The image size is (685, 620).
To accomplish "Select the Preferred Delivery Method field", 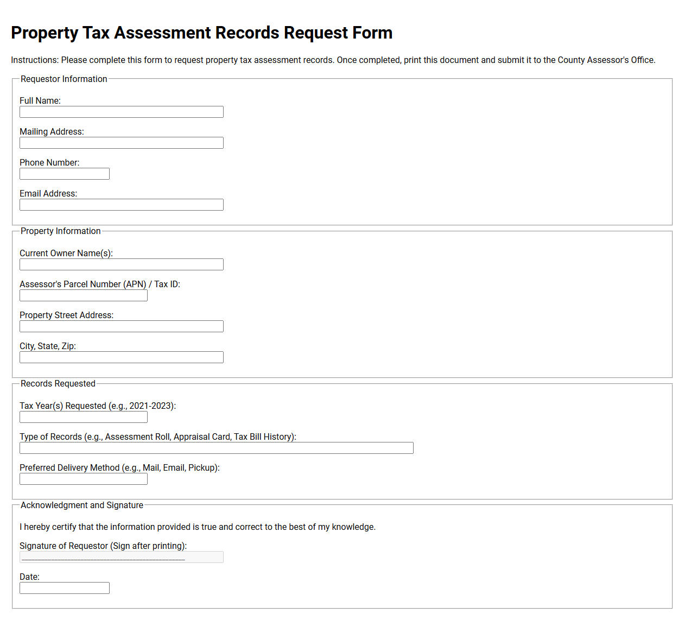I will pyautogui.click(x=84, y=479).
